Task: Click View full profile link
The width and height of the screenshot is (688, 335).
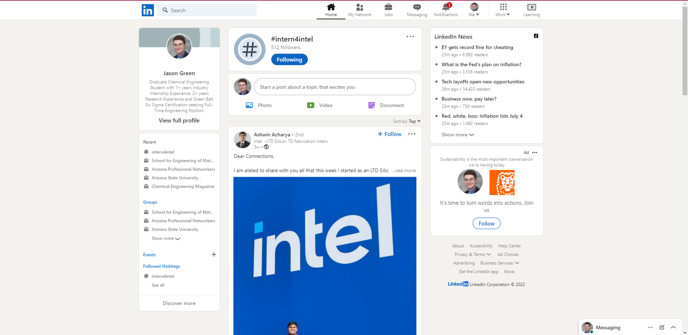Action: [179, 120]
